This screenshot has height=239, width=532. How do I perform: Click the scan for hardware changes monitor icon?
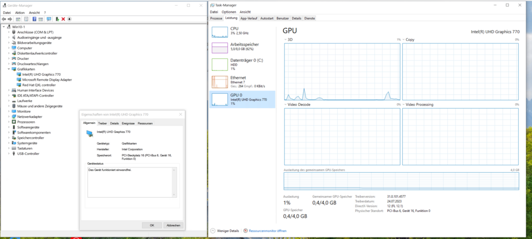coord(49,19)
